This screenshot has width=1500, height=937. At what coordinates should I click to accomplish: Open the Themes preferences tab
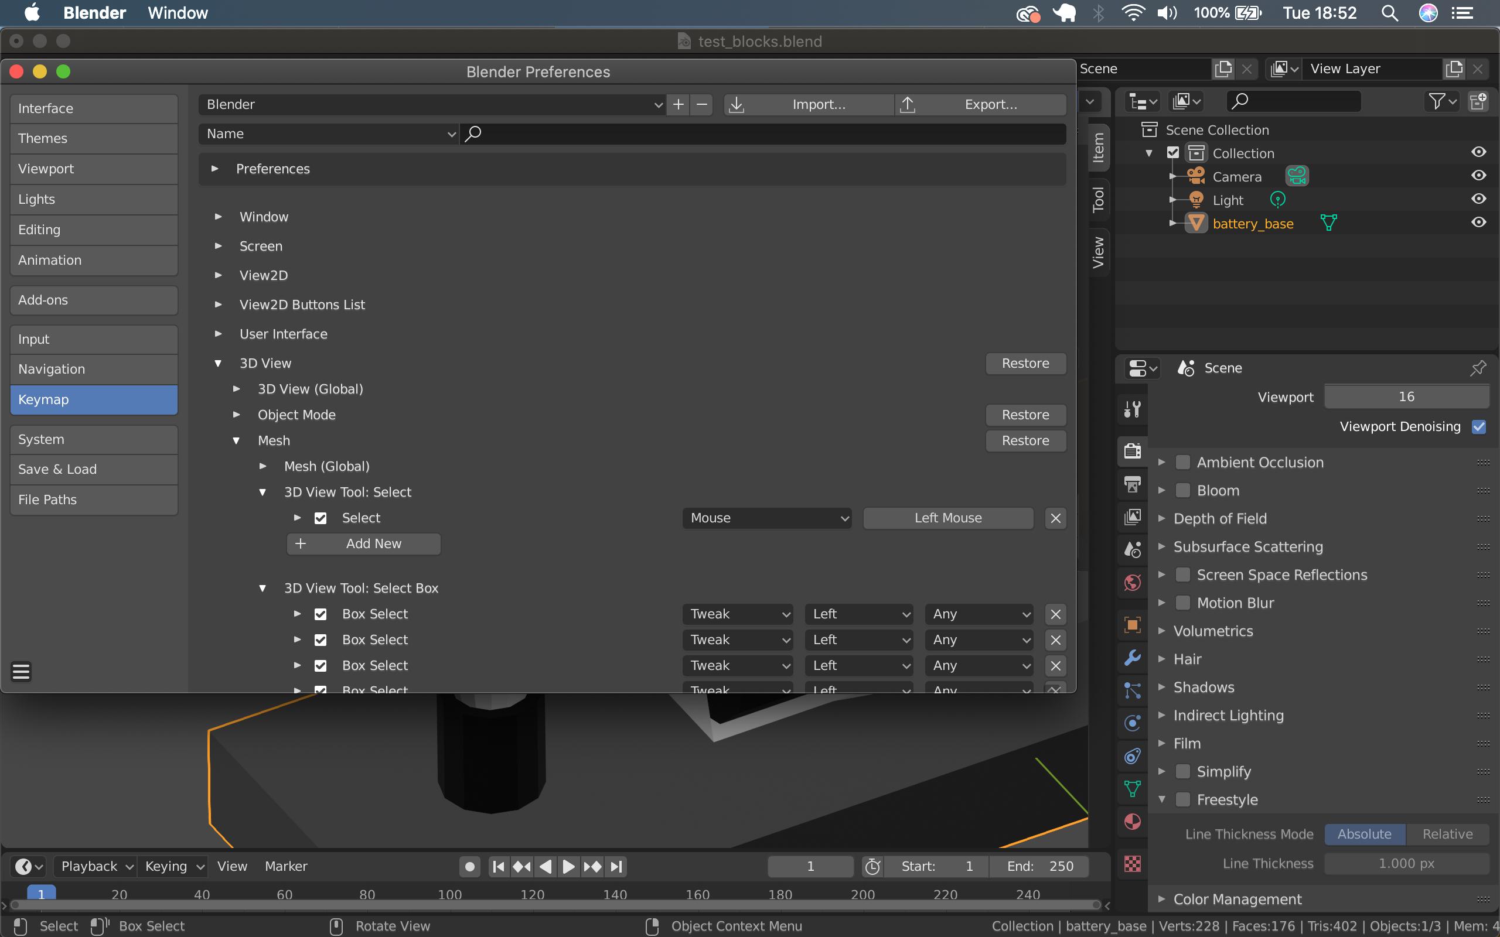pyautogui.click(x=94, y=138)
